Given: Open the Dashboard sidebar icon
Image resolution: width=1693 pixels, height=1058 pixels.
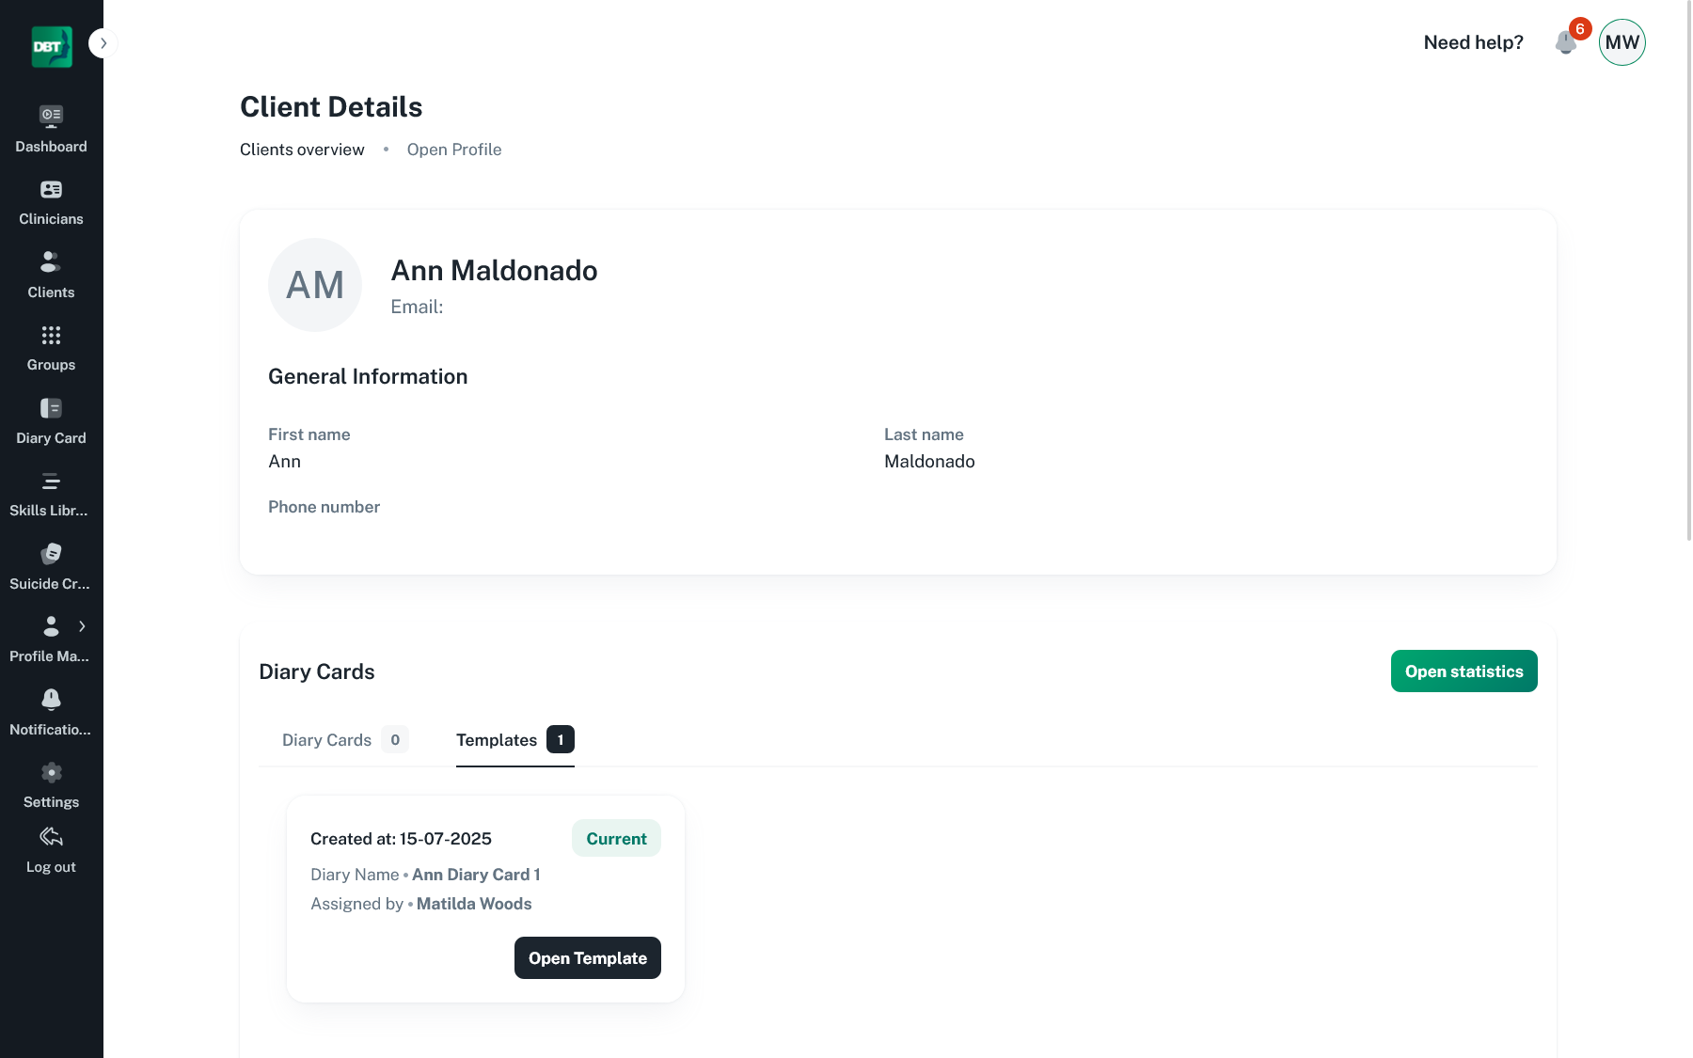Looking at the screenshot, I should [x=51, y=116].
